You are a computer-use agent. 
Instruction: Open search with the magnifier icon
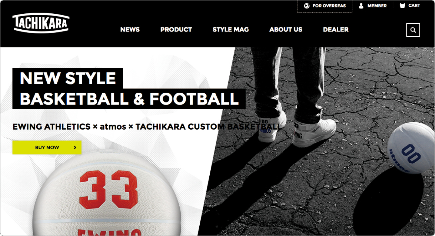tap(413, 30)
